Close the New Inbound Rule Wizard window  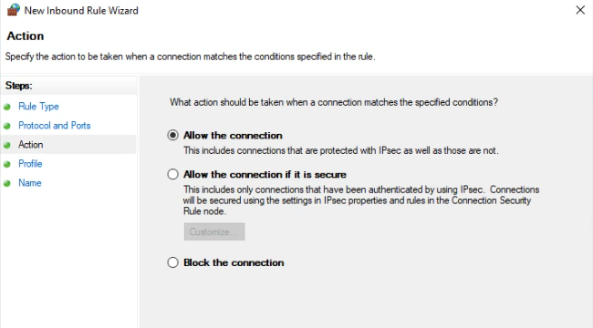[x=580, y=10]
